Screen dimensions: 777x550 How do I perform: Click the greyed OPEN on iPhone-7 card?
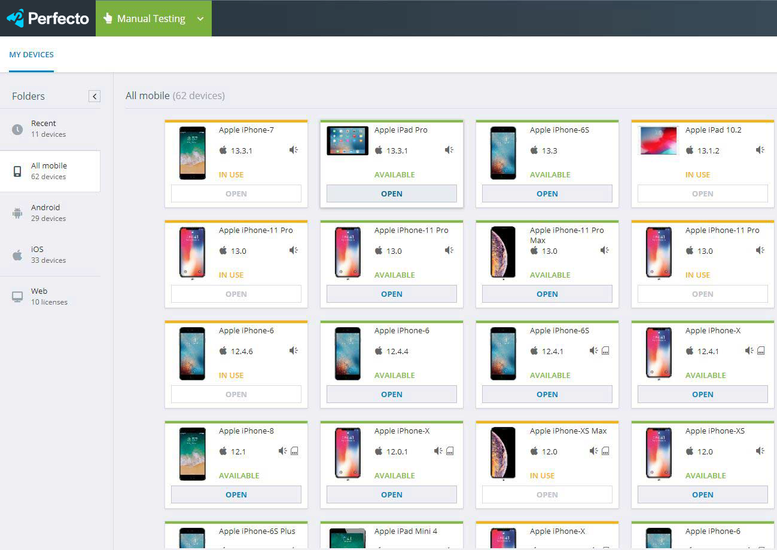tap(236, 193)
